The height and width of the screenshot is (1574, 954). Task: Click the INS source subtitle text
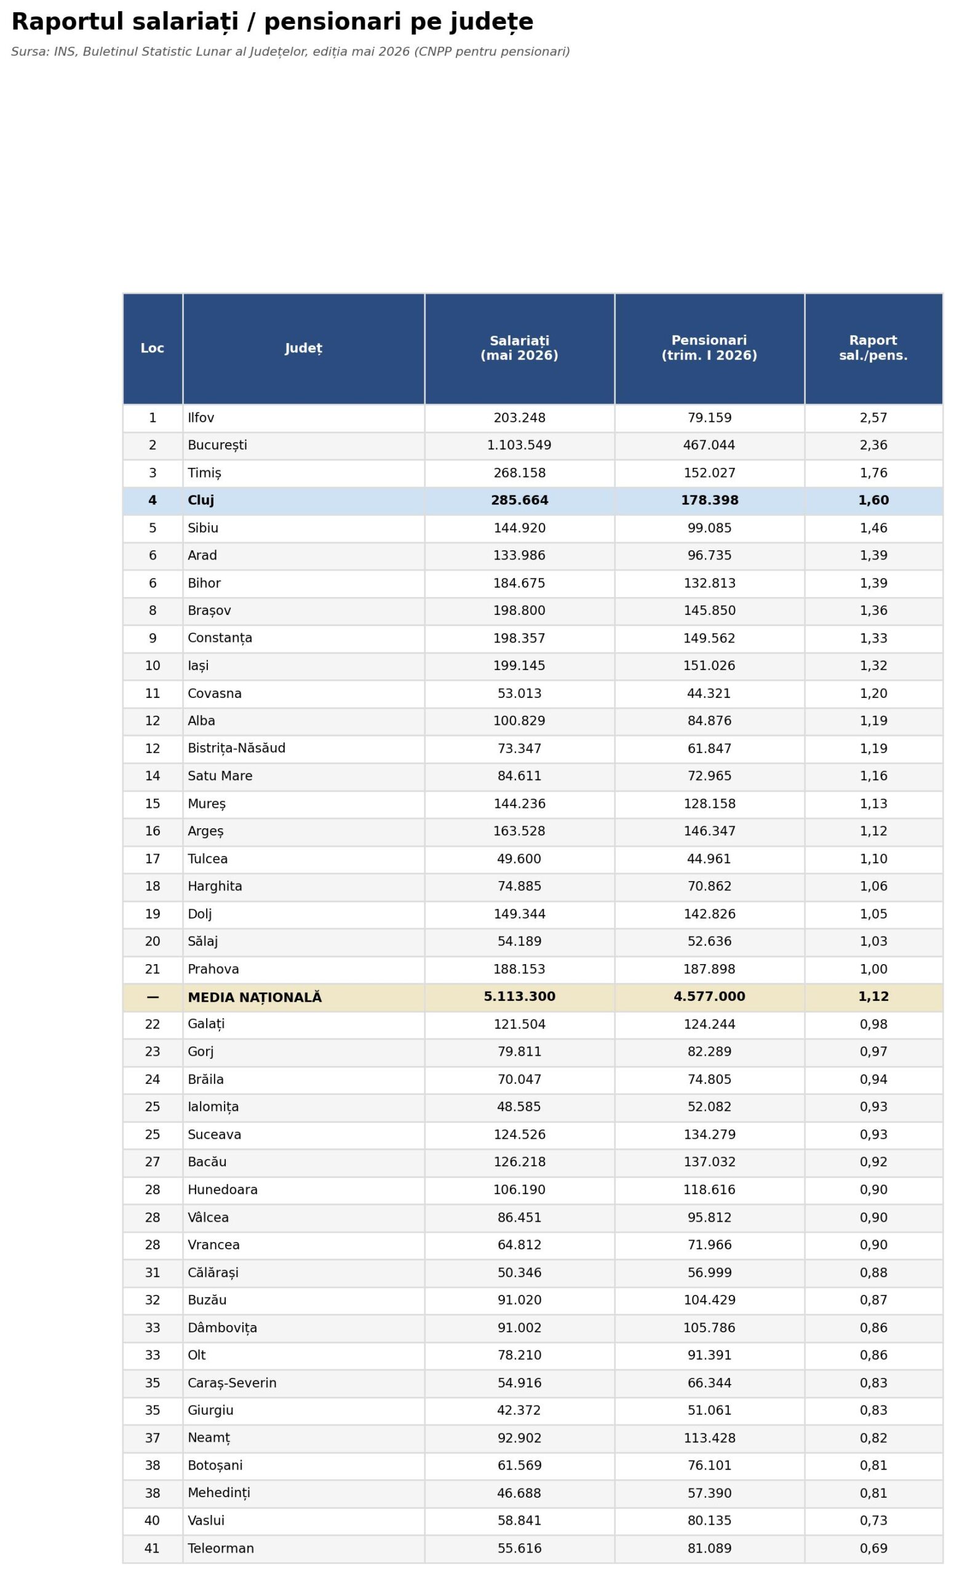point(291,52)
